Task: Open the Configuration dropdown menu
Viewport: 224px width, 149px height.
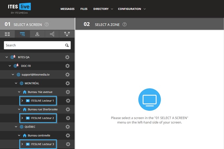Action: (132, 9)
